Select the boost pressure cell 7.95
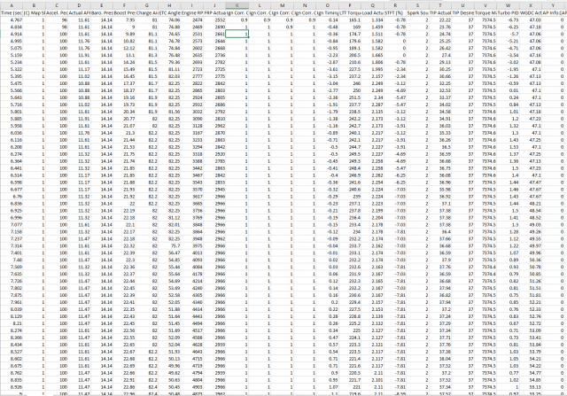567x396 pixels. pos(124,19)
